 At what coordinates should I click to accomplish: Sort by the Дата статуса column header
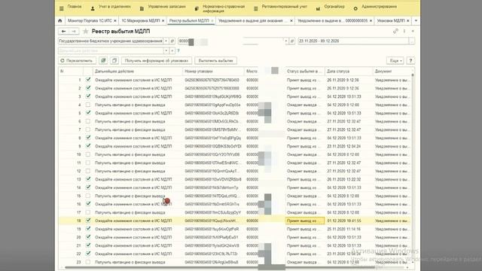(348, 72)
